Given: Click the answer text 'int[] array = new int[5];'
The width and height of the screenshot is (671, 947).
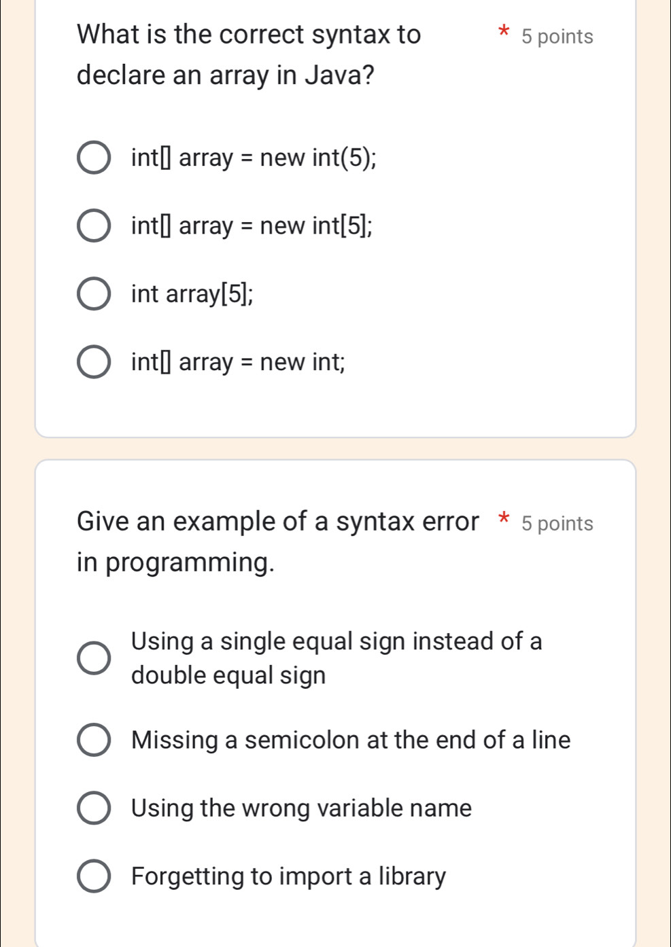Looking at the screenshot, I should click(251, 225).
